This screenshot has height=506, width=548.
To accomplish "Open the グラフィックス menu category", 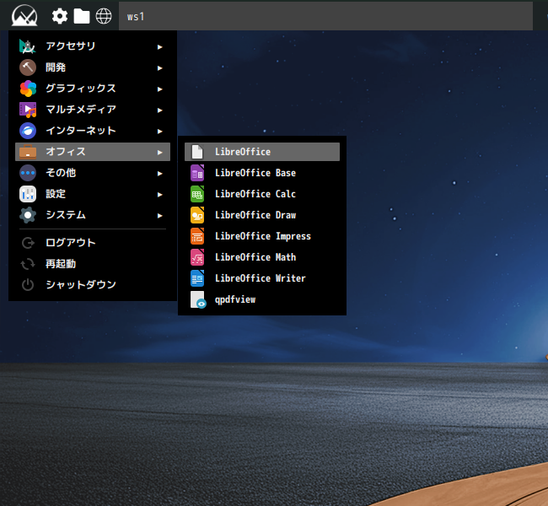I will pyautogui.click(x=93, y=89).
